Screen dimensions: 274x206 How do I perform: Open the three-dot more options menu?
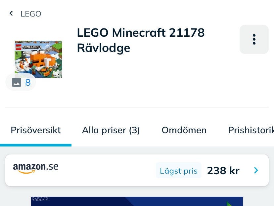coord(254,39)
